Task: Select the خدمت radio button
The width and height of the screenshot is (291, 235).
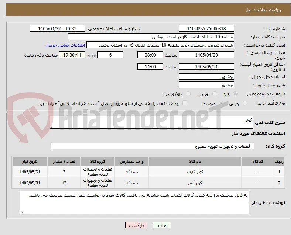Action: click(215, 94)
